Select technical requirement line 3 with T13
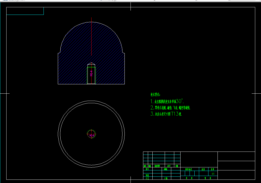Screen dimensions: 261x183 [166, 114]
